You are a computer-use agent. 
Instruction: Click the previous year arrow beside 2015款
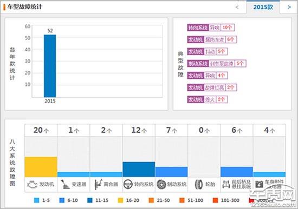coord(237,7)
